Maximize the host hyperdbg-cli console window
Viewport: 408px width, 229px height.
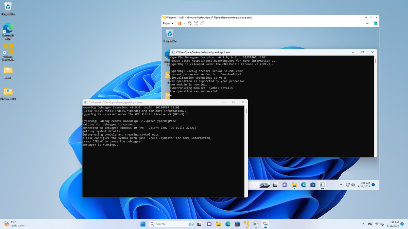(x=233, y=102)
